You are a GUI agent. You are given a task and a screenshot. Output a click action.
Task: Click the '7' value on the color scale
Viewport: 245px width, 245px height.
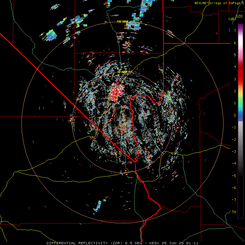point(235,30)
